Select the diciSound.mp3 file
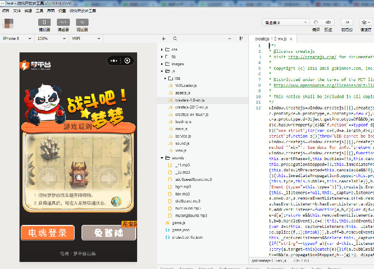The width and height of the screenshot is (374, 269). 188,201
